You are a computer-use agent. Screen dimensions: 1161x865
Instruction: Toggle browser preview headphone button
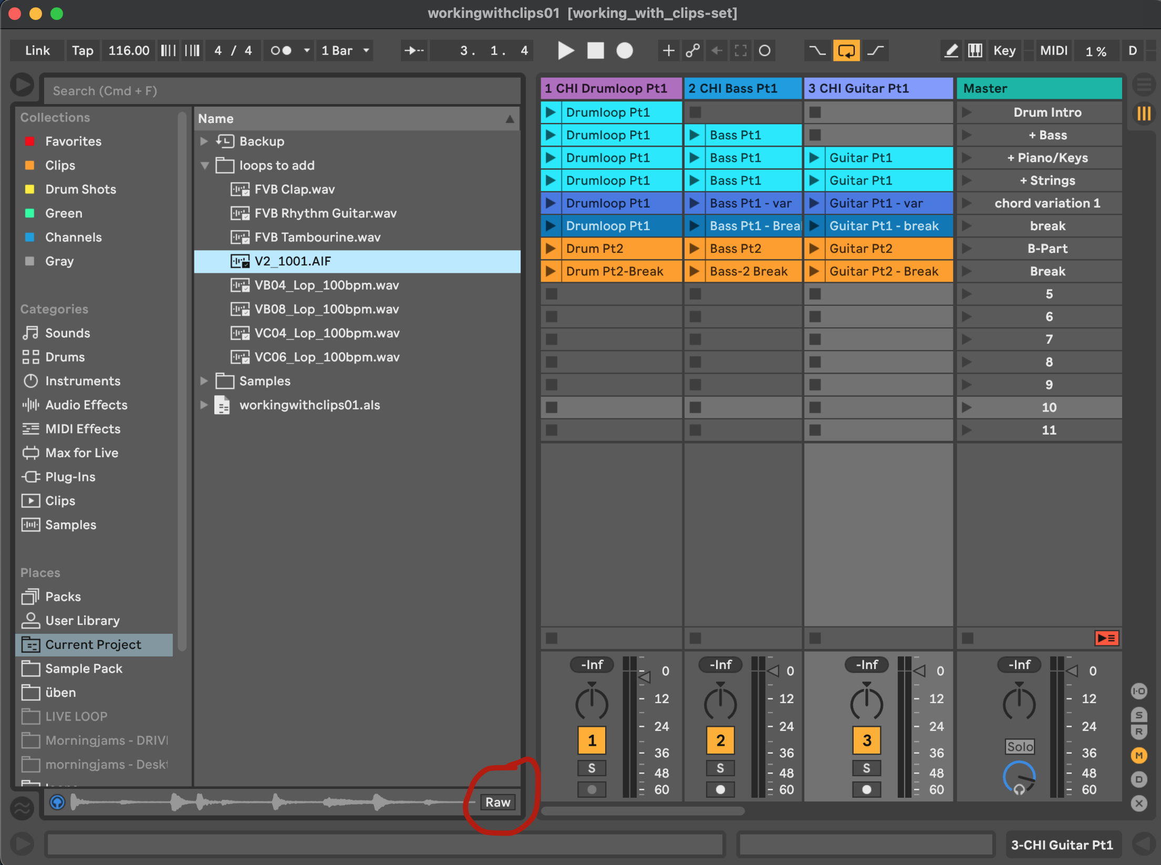click(57, 802)
